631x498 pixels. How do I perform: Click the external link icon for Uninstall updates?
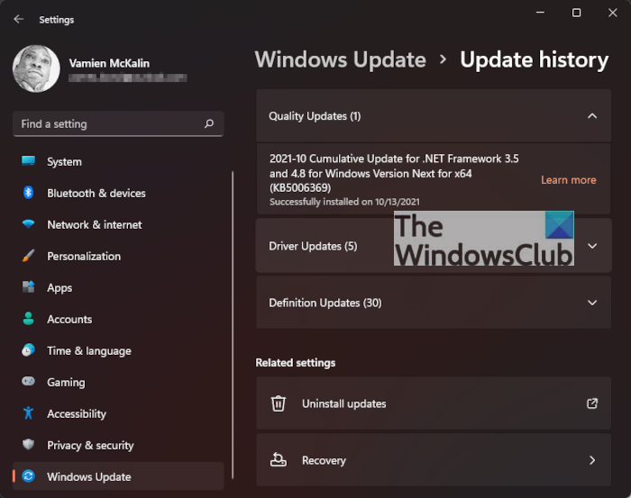point(592,403)
